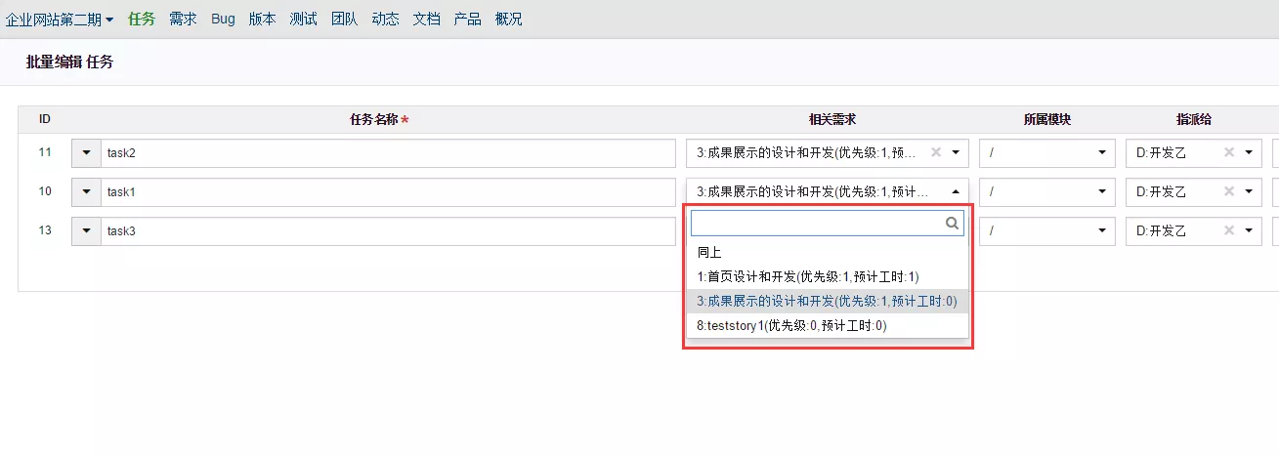
Task: Click the 所属模块 column header
Action: tap(1047, 119)
